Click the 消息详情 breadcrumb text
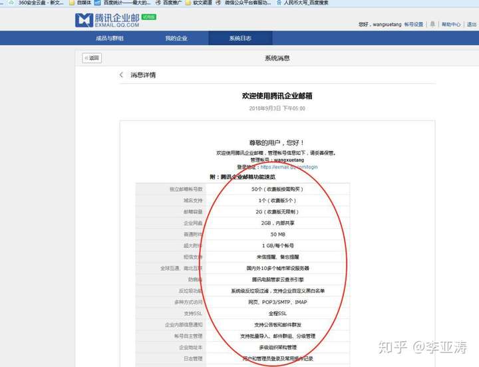The width and height of the screenshot is (479, 367). pos(143,75)
